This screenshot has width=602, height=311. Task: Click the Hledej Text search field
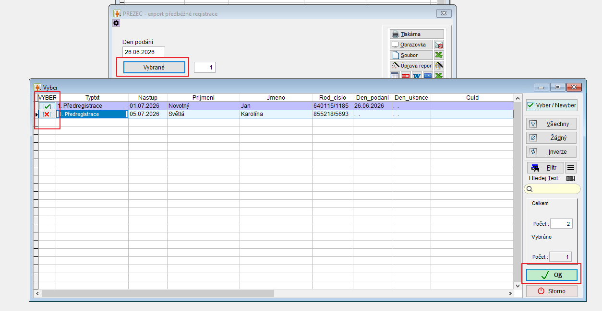552,189
